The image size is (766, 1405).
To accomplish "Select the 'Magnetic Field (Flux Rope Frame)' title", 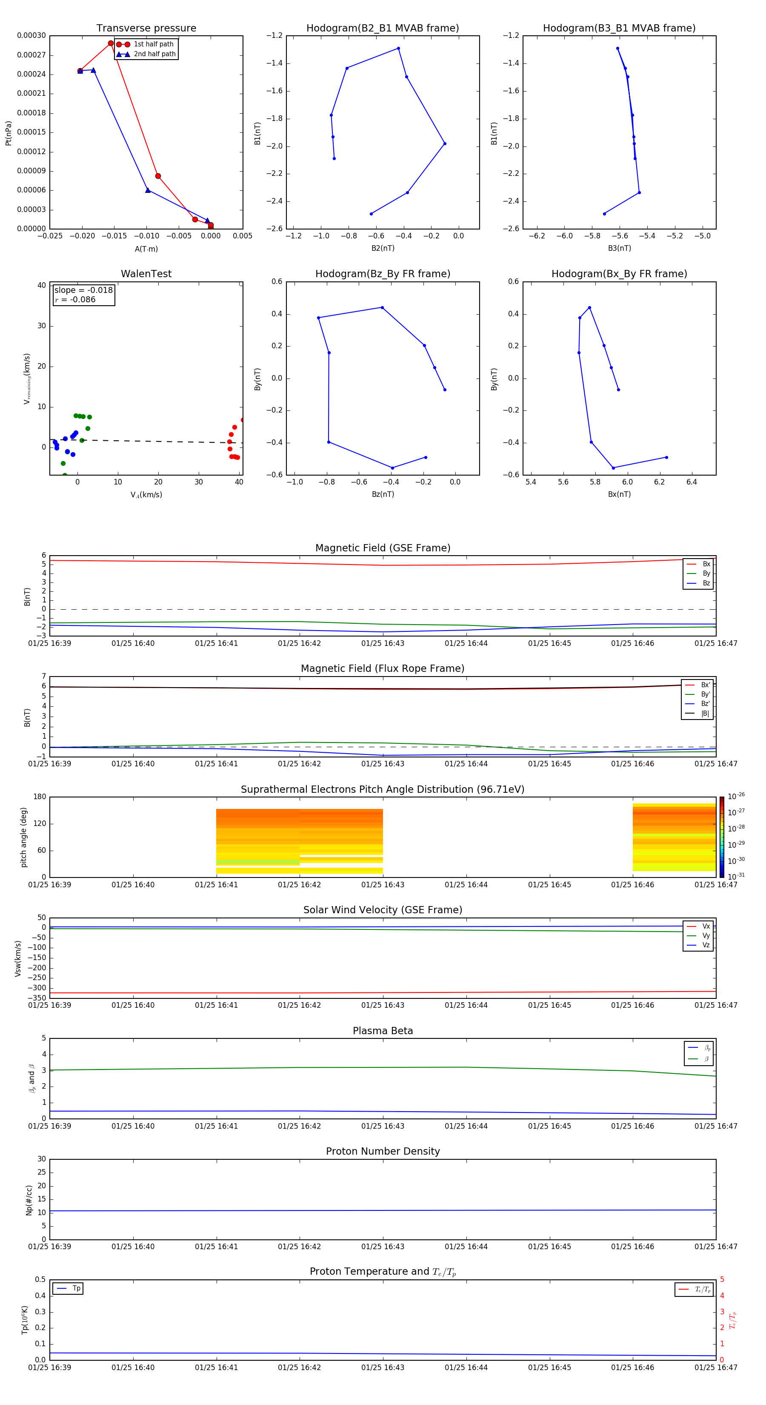I will [382, 669].
